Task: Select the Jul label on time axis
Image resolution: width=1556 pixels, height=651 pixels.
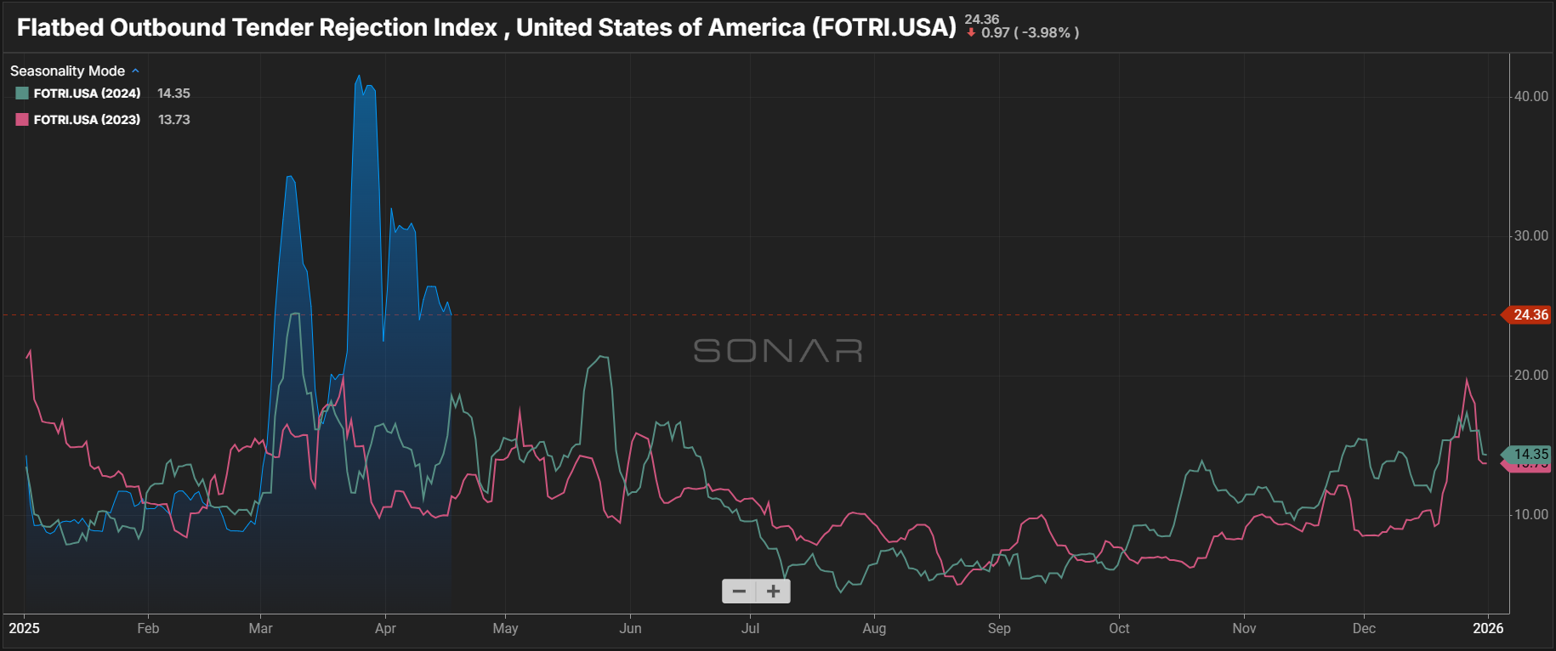Action: coord(750,629)
